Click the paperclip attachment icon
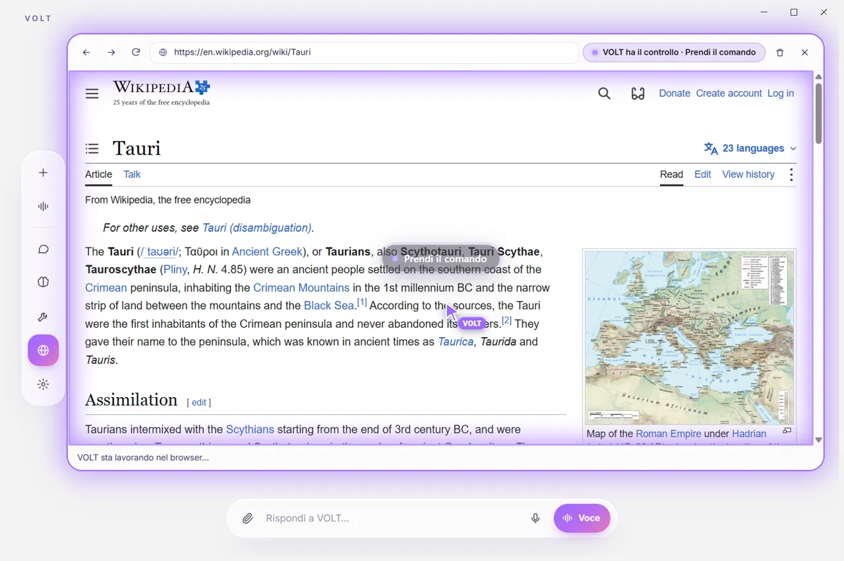This screenshot has height=561, width=844. (x=247, y=518)
